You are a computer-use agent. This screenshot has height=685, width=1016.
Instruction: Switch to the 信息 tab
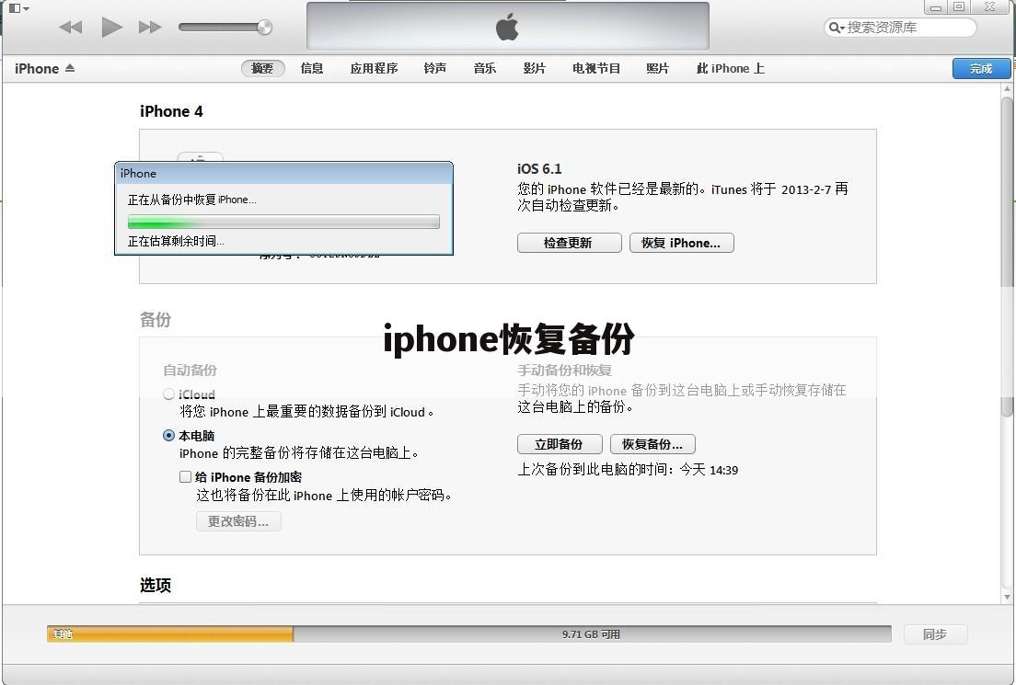pos(312,69)
